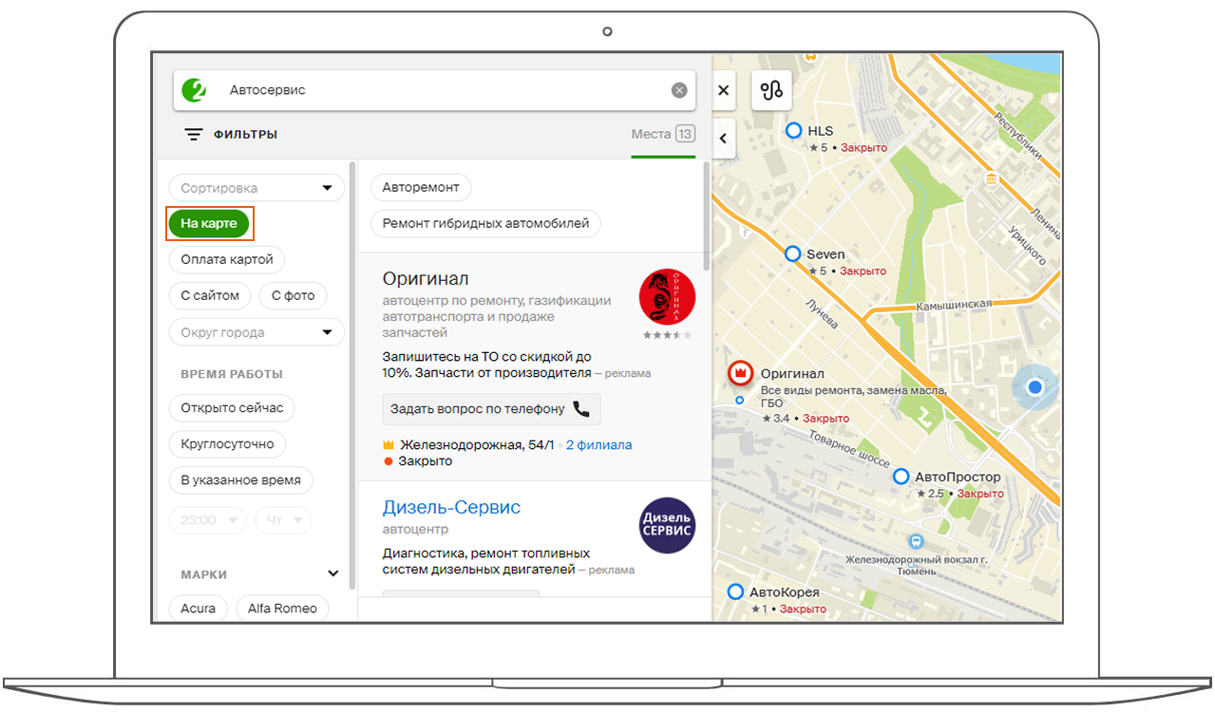1215x712 pixels.
Task: Open the 23:00 time dropdown
Action: 207,520
